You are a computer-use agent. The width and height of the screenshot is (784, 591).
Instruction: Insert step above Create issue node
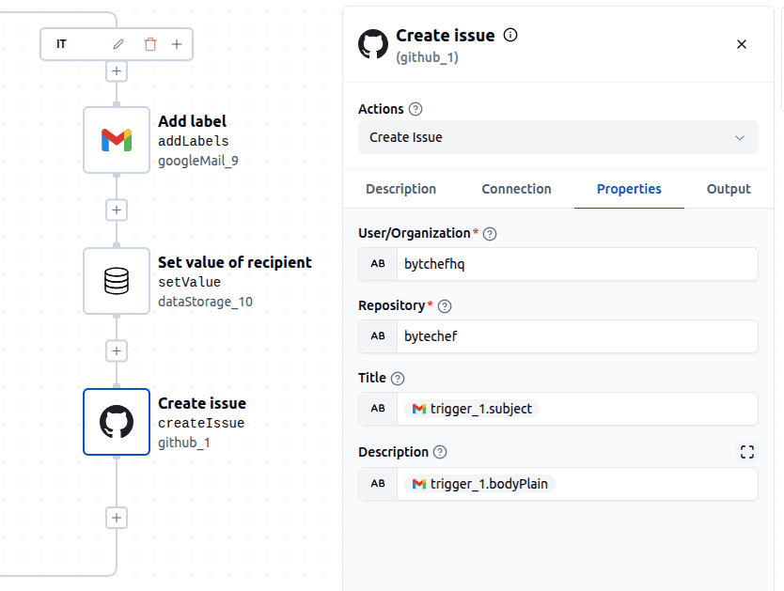(x=117, y=350)
